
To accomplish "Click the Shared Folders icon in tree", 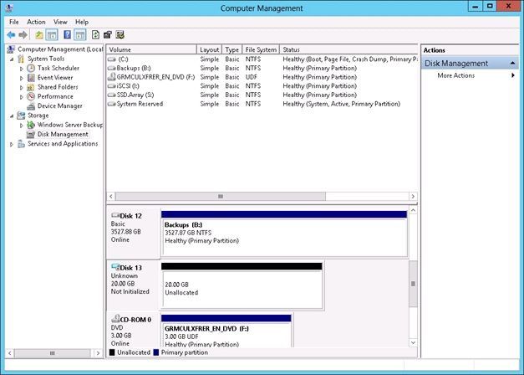I will click(x=31, y=87).
